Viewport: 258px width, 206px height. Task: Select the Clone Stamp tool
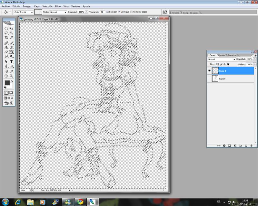pyautogui.click(x=6, y=47)
